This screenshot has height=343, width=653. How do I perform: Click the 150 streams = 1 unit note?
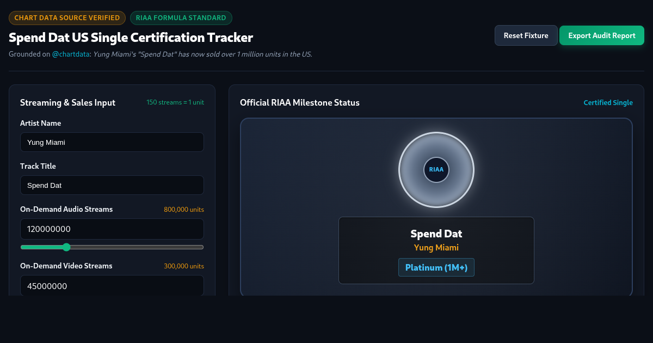tap(175, 102)
